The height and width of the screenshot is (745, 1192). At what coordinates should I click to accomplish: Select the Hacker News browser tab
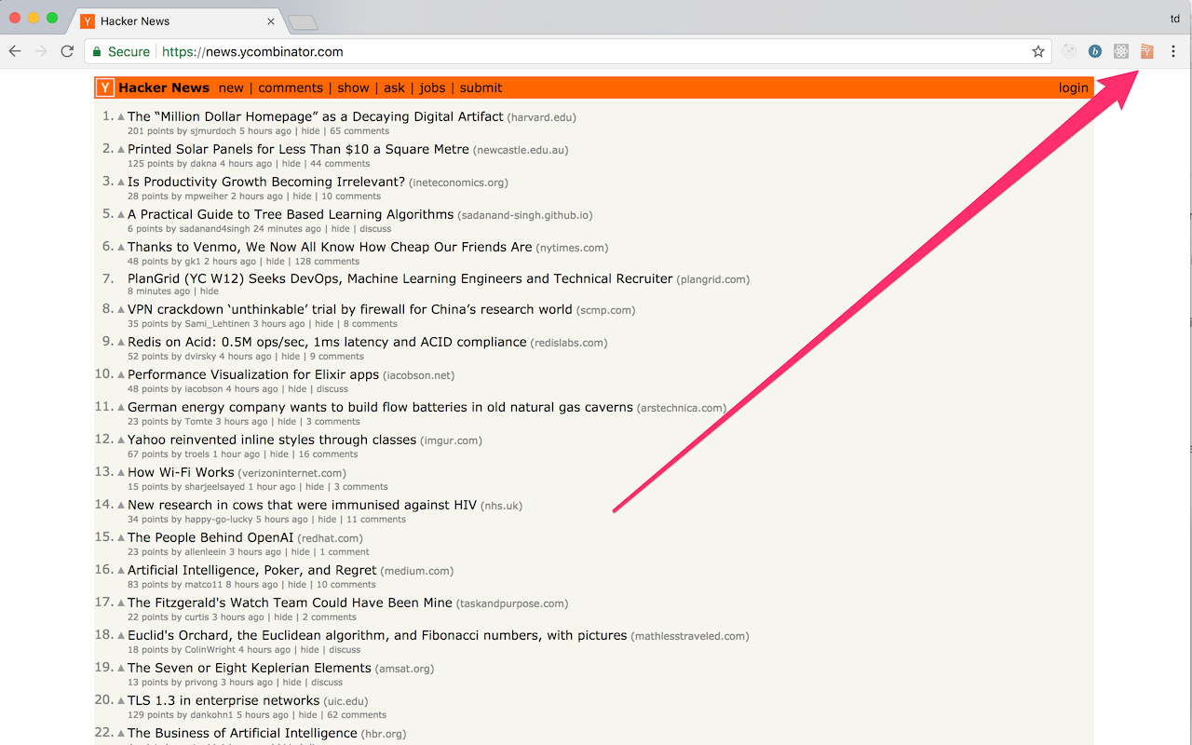coord(177,20)
